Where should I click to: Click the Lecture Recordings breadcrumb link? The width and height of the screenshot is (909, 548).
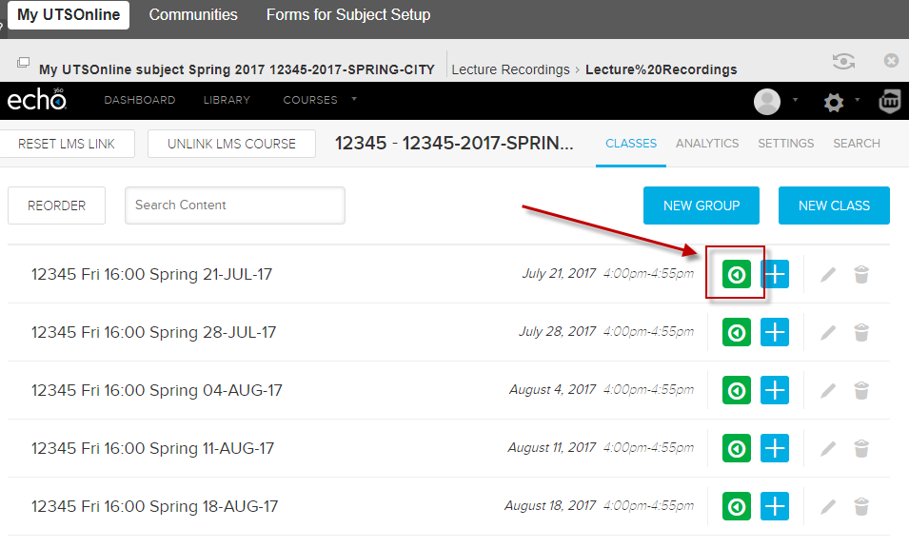[x=510, y=69]
